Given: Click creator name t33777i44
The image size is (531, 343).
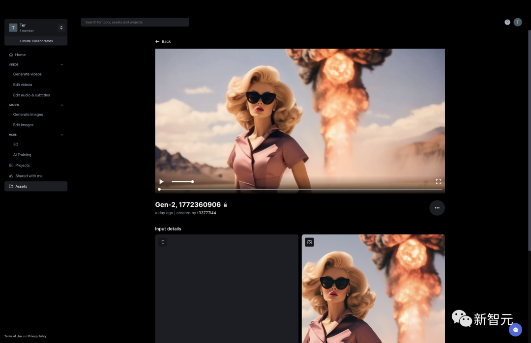Looking at the screenshot, I should pyautogui.click(x=206, y=213).
